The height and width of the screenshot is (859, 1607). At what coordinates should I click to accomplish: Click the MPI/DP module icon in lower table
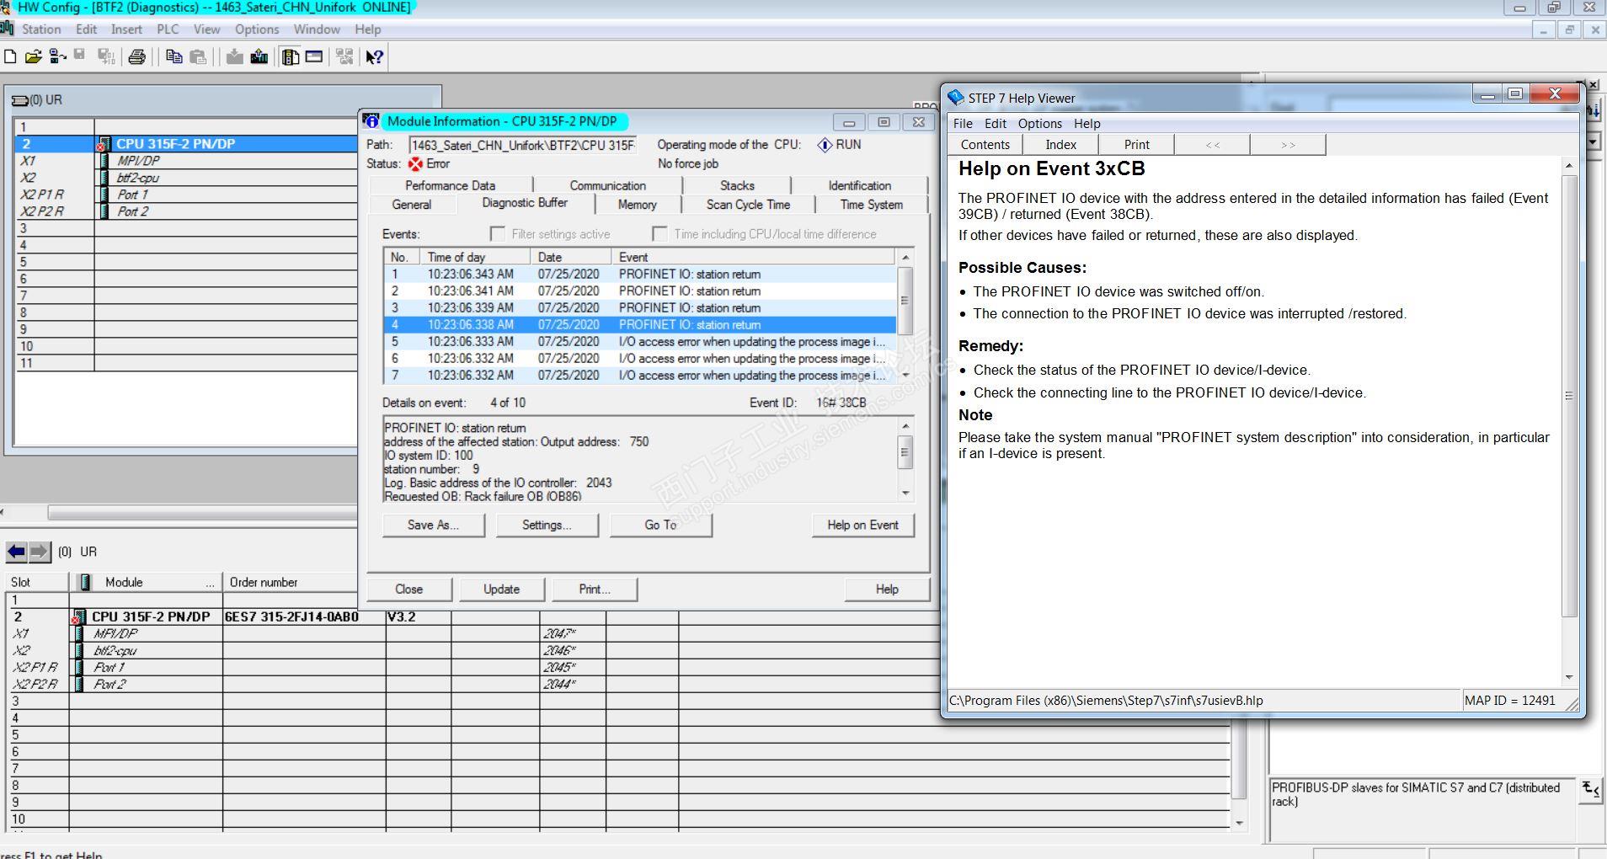(80, 633)
